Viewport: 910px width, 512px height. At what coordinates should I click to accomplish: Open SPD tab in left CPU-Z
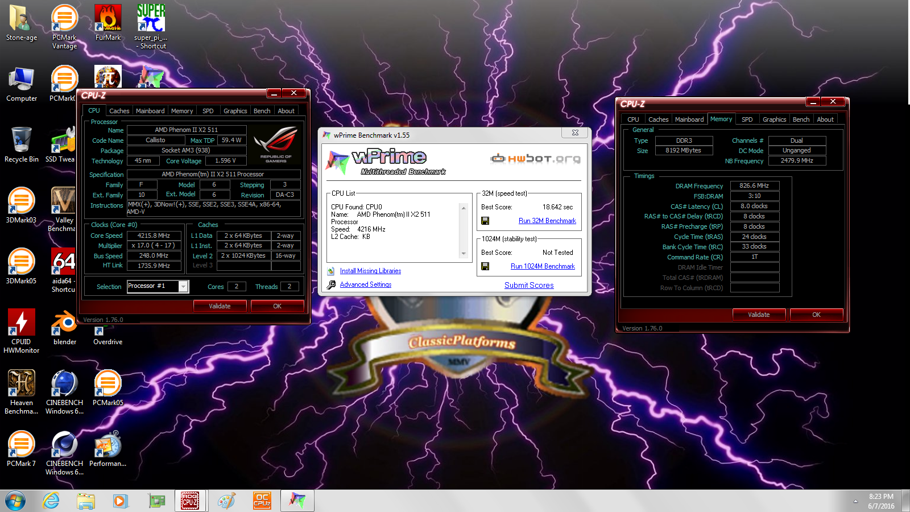208,111
